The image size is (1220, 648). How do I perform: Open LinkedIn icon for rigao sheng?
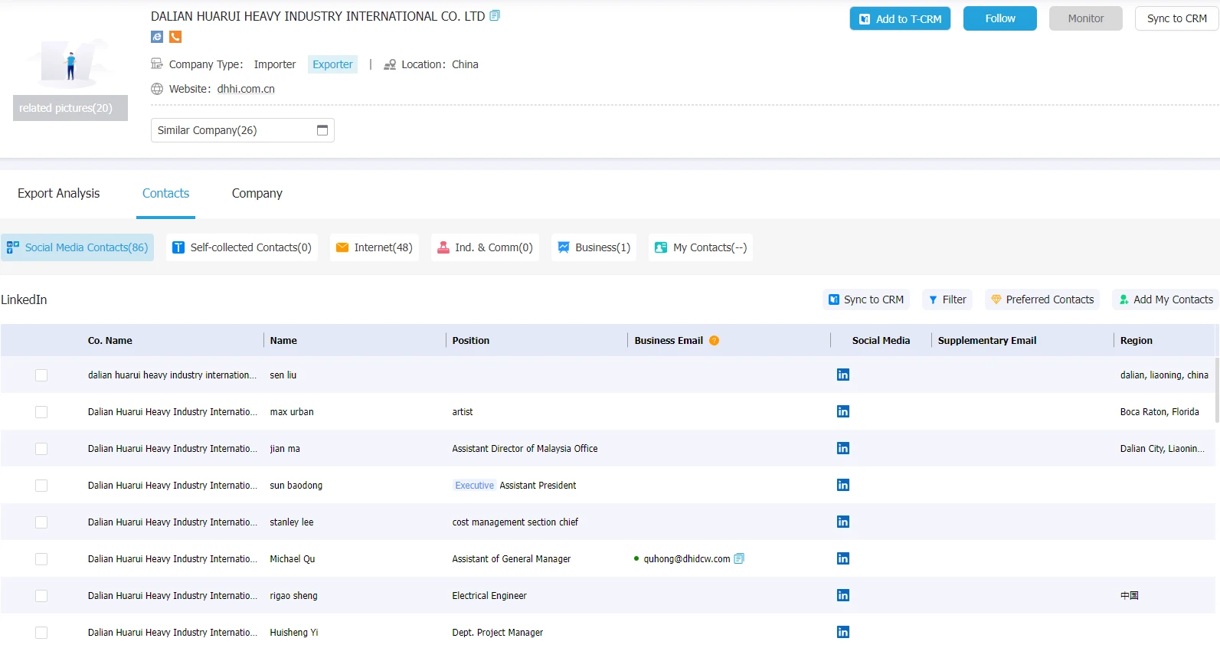(843, 595)
